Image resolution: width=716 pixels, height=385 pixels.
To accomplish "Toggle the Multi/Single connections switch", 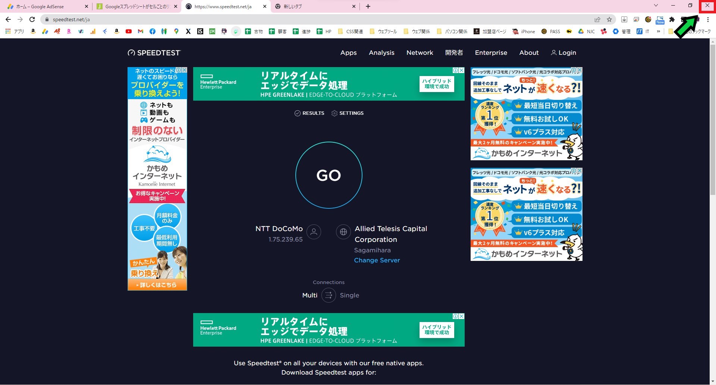I will pos(329,295).
